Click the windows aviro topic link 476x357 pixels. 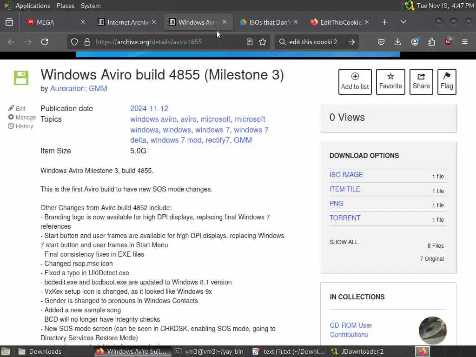[153, 119]
